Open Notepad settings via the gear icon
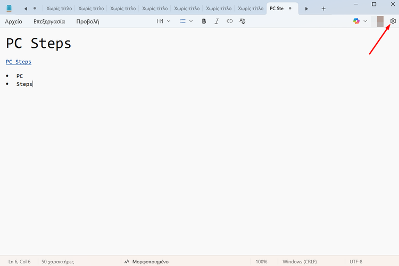The height and width of the screenshot is (266, 399). pos(393,21)
